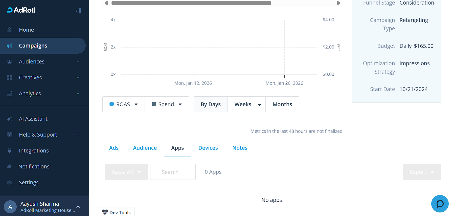Open the ROAS metric dropdown
454x216 pixels.
pyautogui.click(x=124, y=104)
